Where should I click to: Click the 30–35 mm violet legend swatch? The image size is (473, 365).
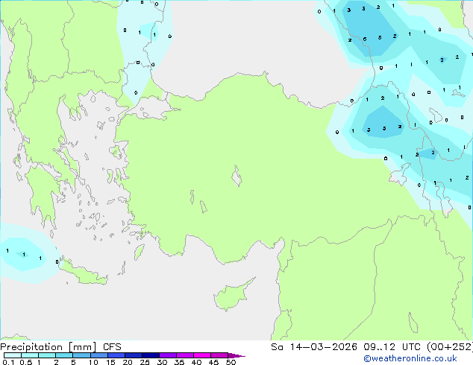point(168,355)
